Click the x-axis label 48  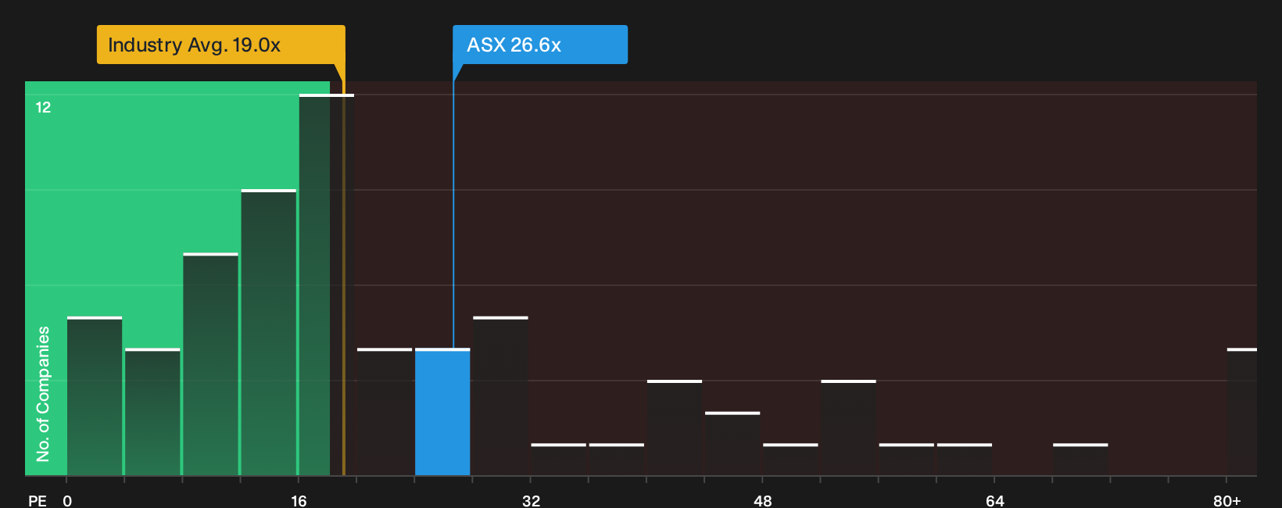pyautogui.click(x=763, y=500)
